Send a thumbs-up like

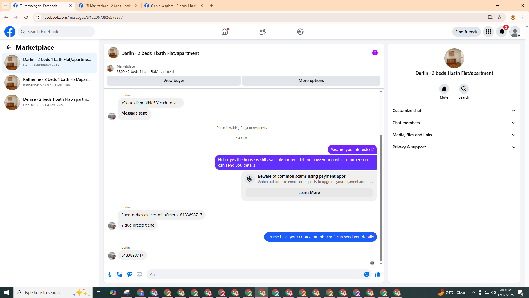pyautogui.click(x=378, y=274)
